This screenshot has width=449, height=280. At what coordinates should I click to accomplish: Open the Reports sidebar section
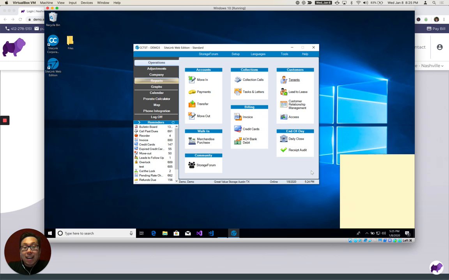[156, 80]
